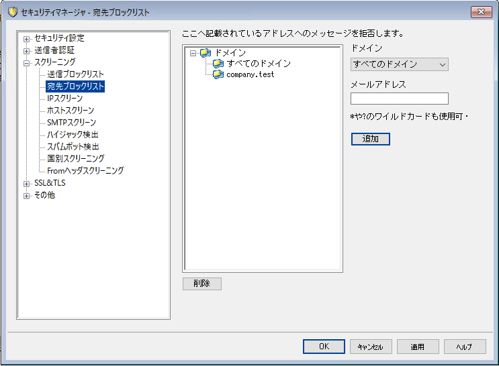The height and width of the screenshot is (366, 499).
Task: Collapse the ドメイン tree in list
Action: (193, 53)
